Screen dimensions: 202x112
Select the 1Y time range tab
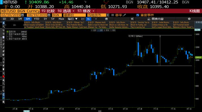45,19
